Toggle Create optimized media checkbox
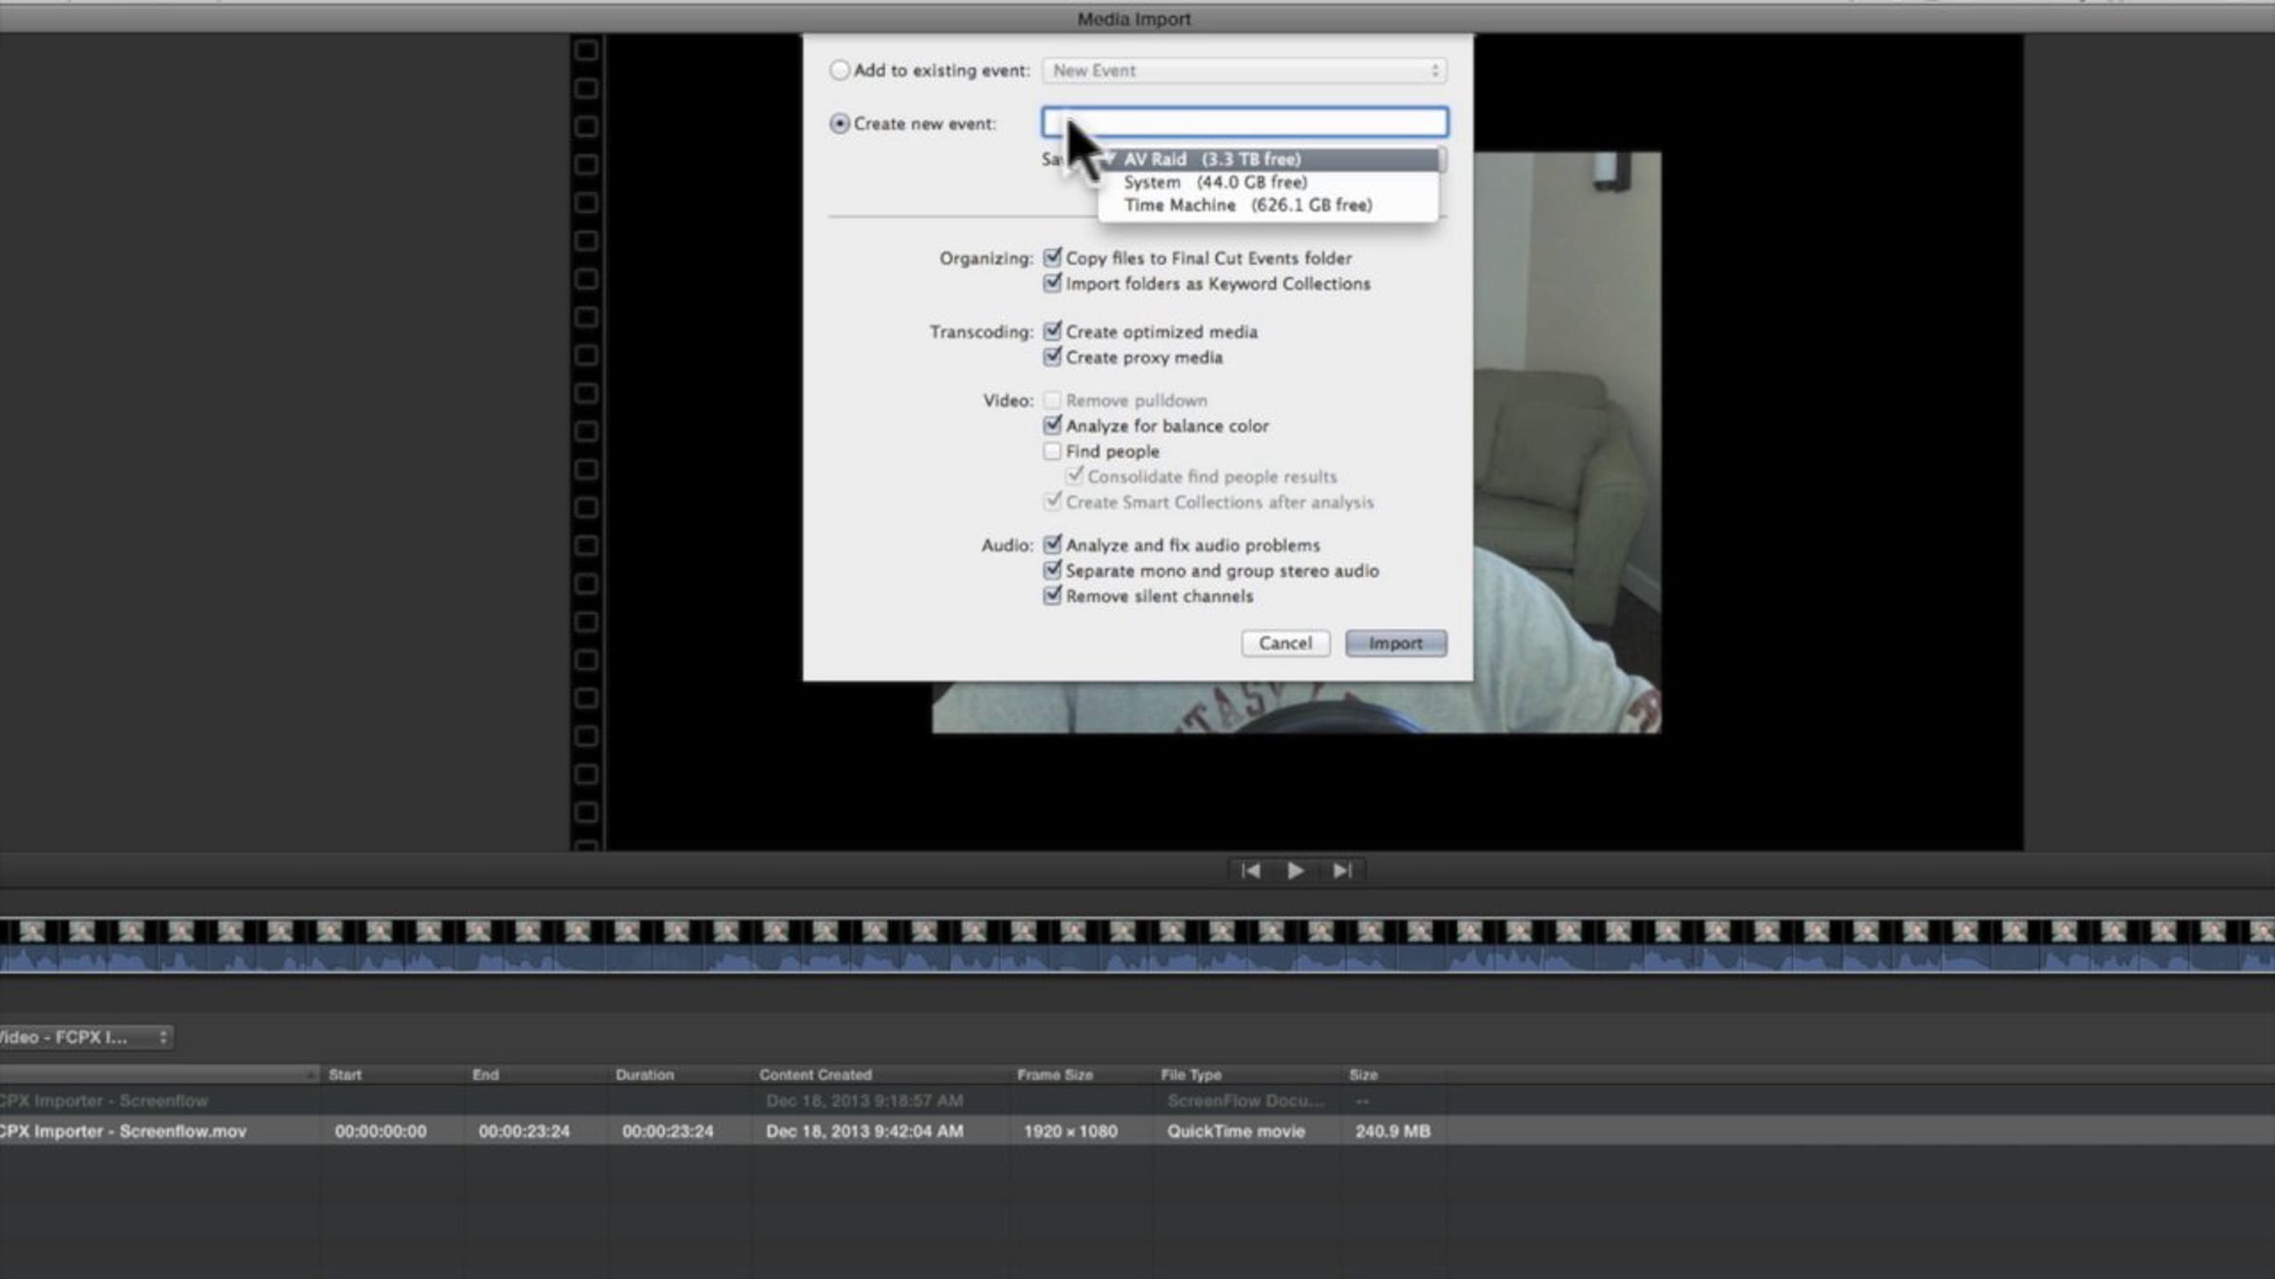The image size is (2275, 1279). (x=1052, y=331)
